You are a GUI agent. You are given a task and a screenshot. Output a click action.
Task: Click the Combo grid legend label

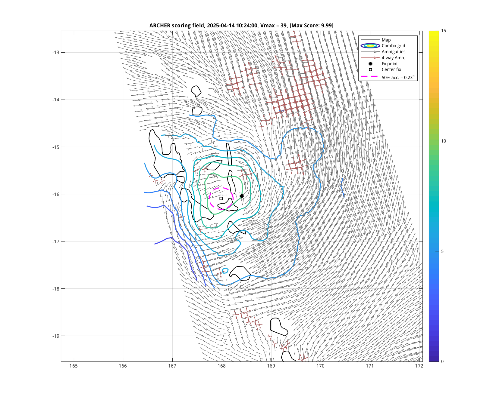coord(393,46)
